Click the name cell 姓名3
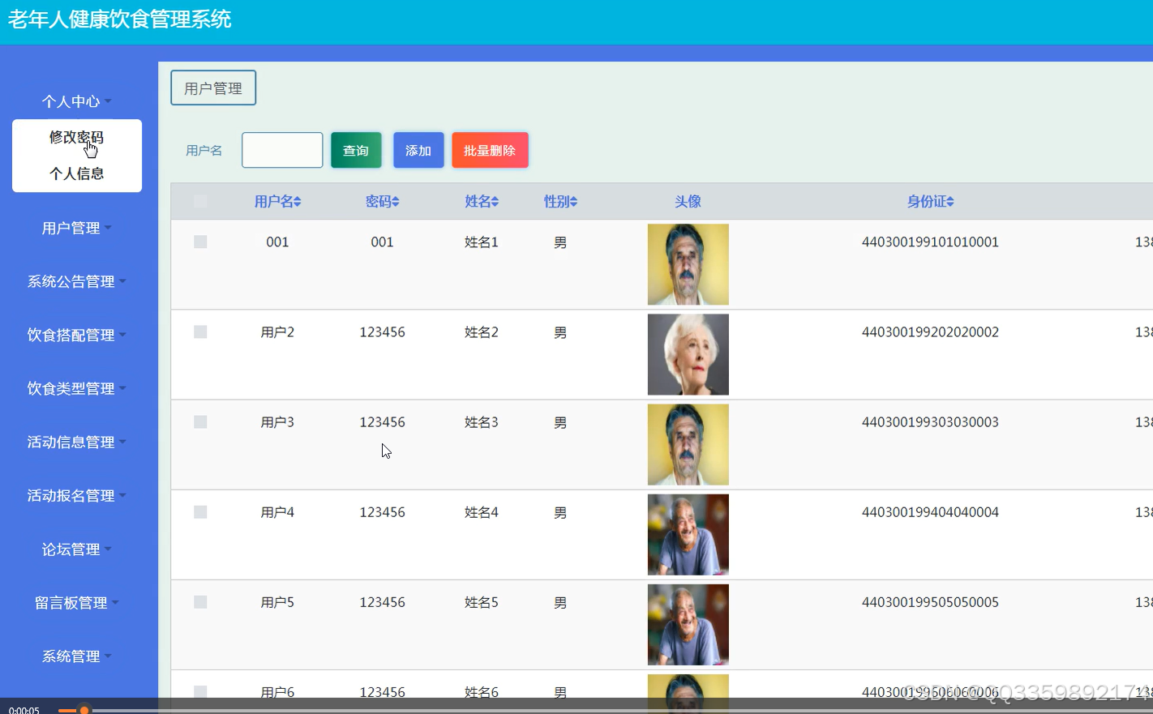Screen dimensions: 1153x714 click(482, 422)
